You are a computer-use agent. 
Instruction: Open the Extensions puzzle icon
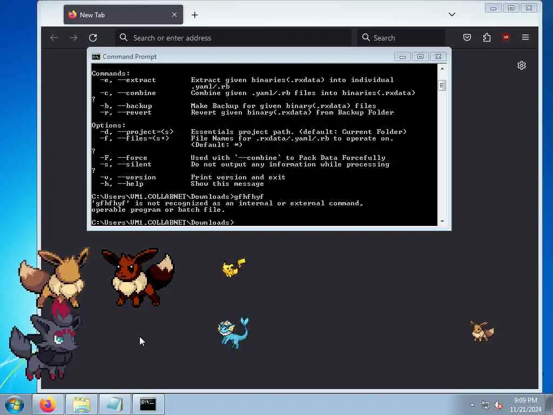(x=487, y=37)
